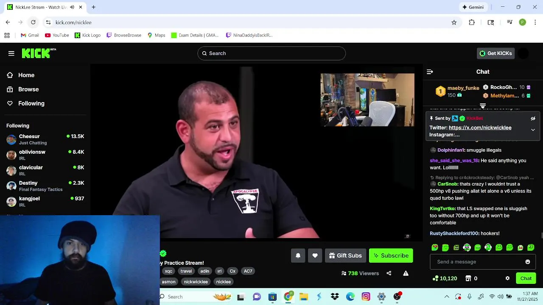Select the AC7 stream tag
The height and width of the screenshot is (305, 543).
(248, 271)
